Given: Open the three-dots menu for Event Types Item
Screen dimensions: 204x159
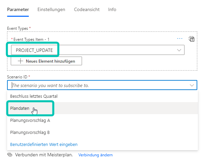Looking at the screenshot, I should (180, 38).
